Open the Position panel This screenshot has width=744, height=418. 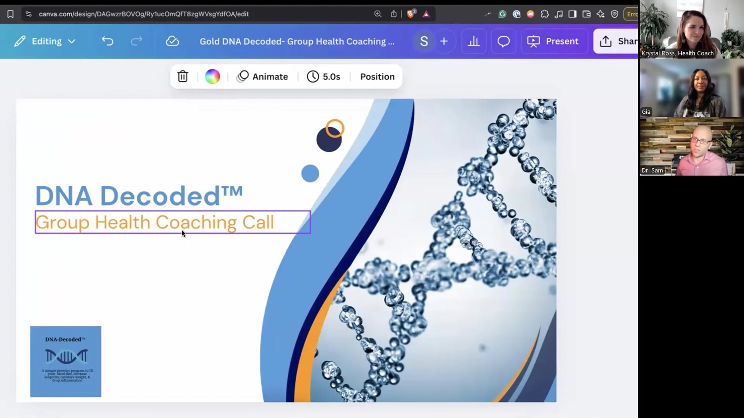[x=377, y=76]
